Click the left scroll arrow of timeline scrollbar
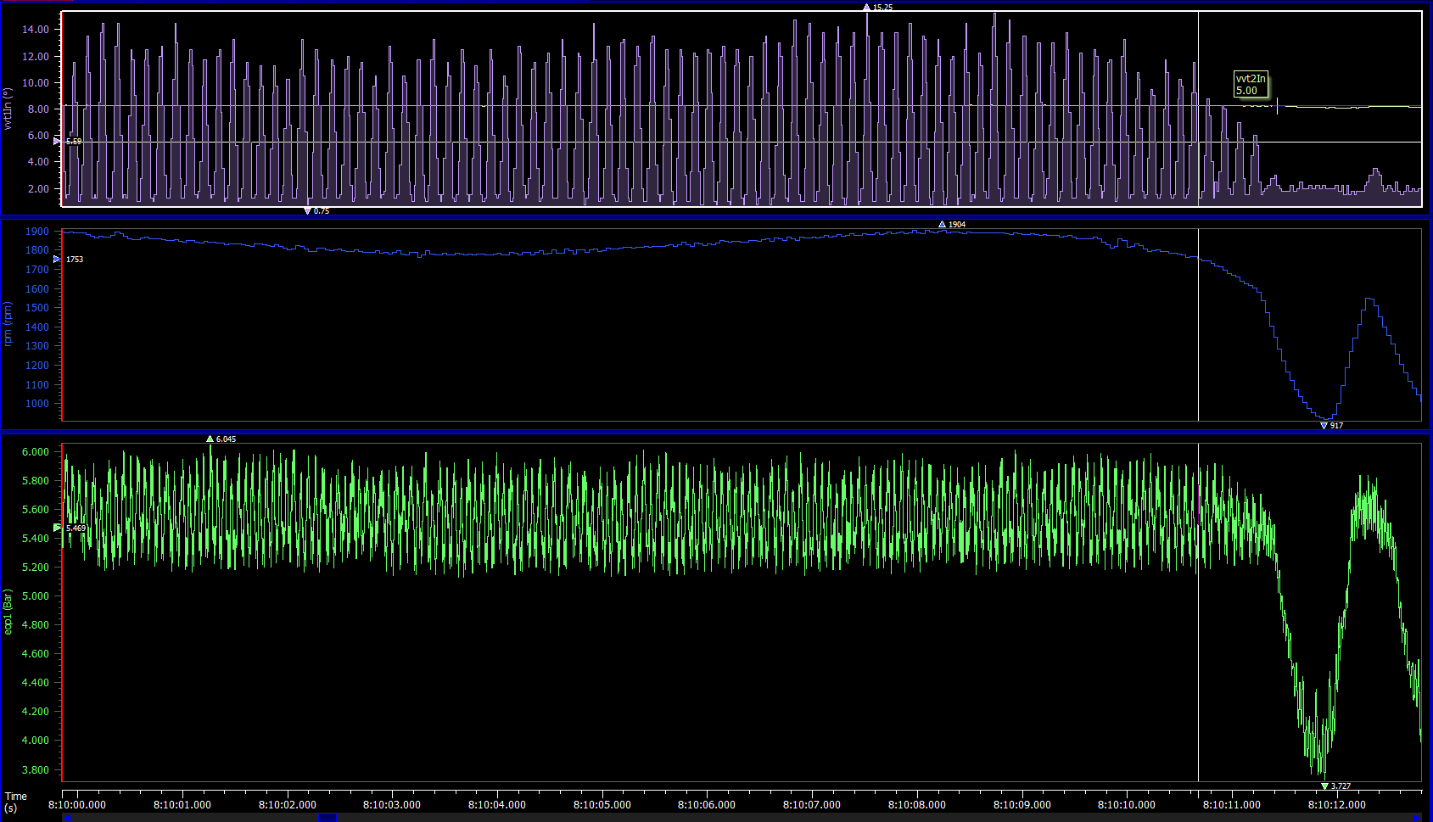Screen dimensions: 1433x822 (x=67, y=818)
